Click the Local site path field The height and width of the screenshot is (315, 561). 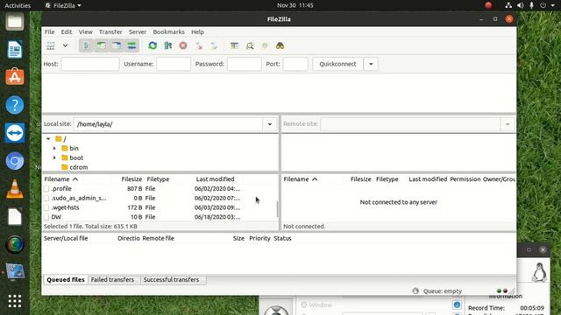pos(168,124)
